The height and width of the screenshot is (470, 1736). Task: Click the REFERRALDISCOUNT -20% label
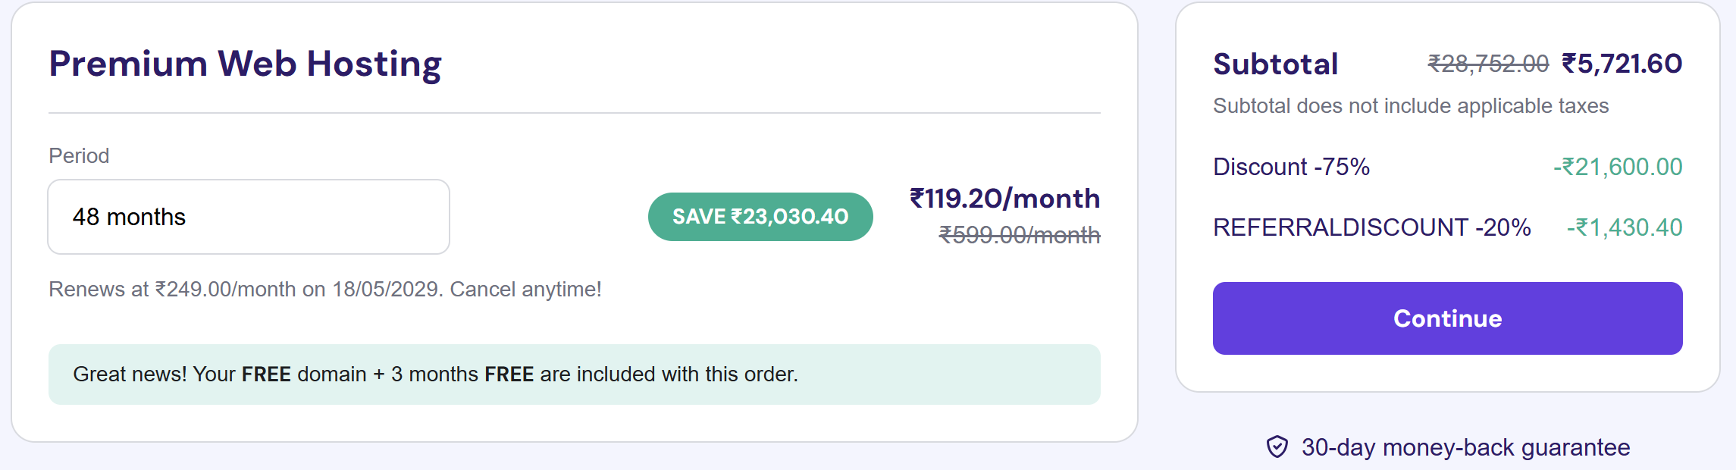tap(1371, 227)
